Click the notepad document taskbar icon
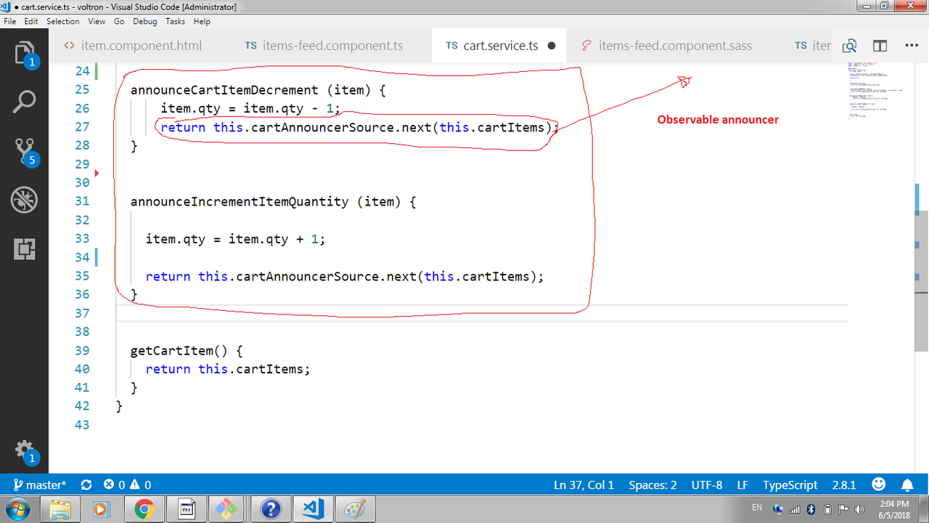 pos(186,509)
